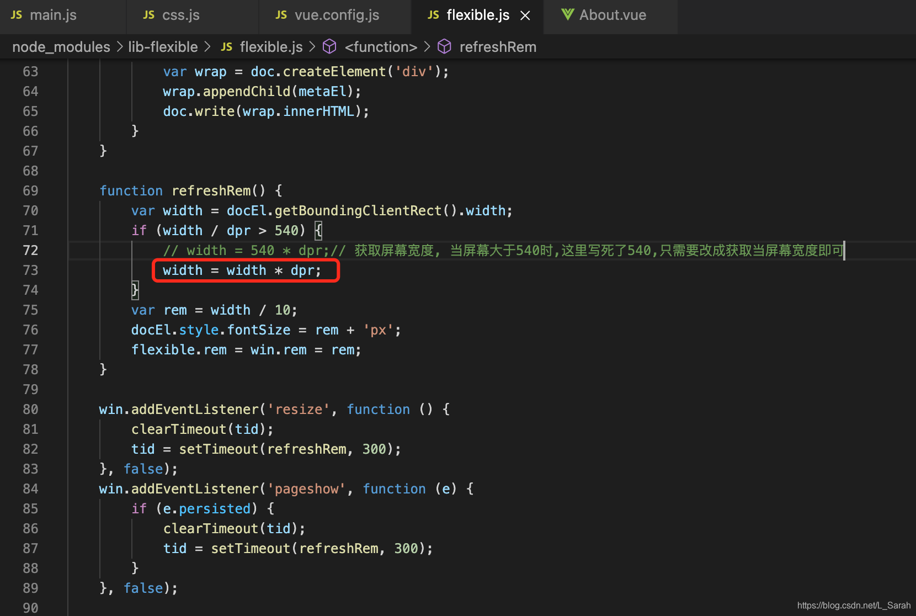This screenshot has height=616, width=916.
Task: Select flexible.js in the breadcrumb
Action: tap(271, 47)
